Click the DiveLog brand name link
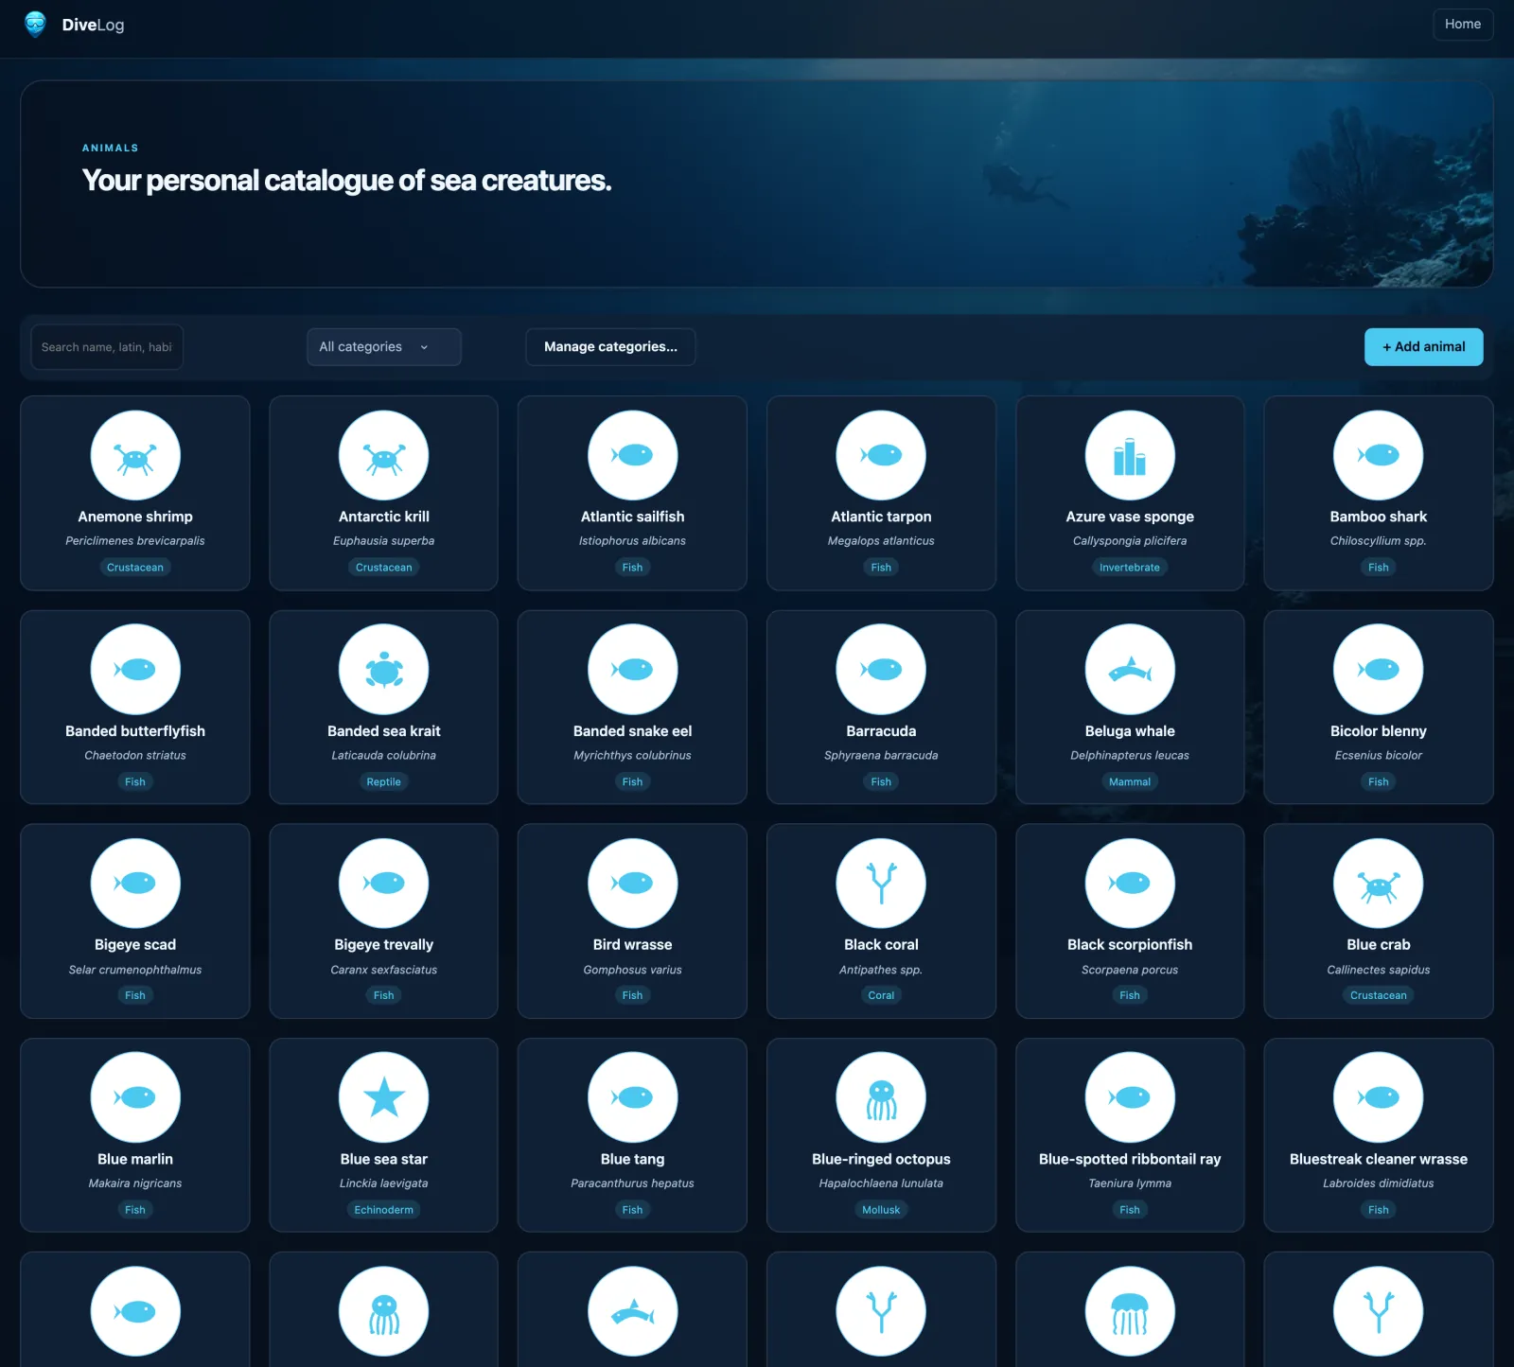 coord(93,25)
